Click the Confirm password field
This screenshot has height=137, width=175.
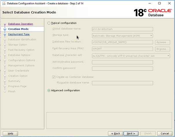click(122, 69)
